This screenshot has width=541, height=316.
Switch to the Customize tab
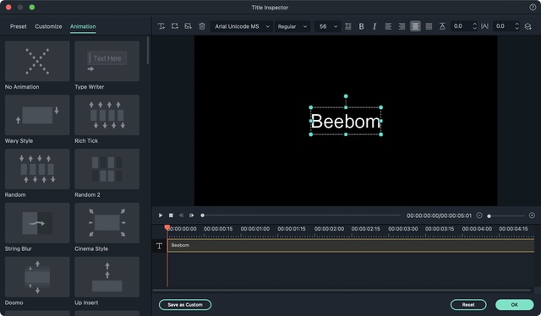pyautogui.click(x=48, y=26)
